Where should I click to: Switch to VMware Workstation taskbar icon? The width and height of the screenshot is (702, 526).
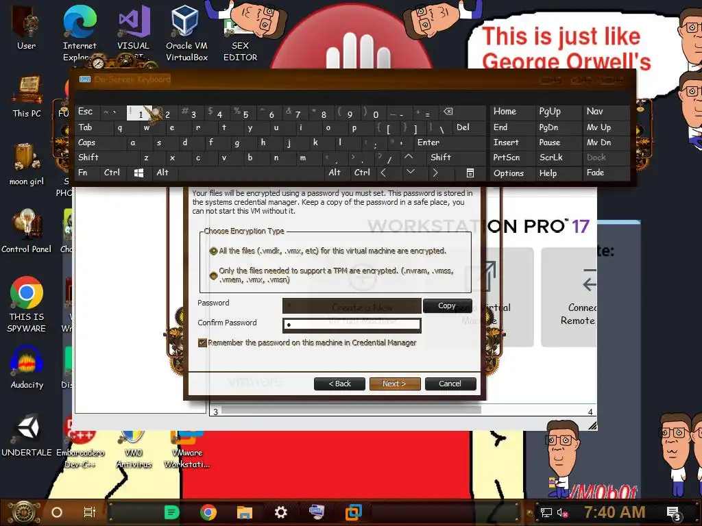tap(353, 512)
